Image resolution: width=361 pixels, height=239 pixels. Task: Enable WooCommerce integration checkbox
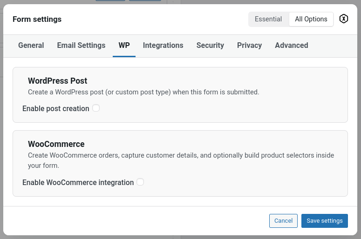pyautogui.click(x=140, y=182)
